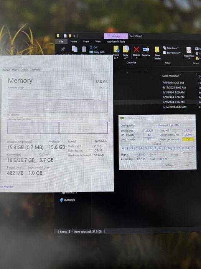201x269 pixels.
Task: Click the Pin to Quick access pushpin icon
Action: pyautogui.click(x=63, y=49)
